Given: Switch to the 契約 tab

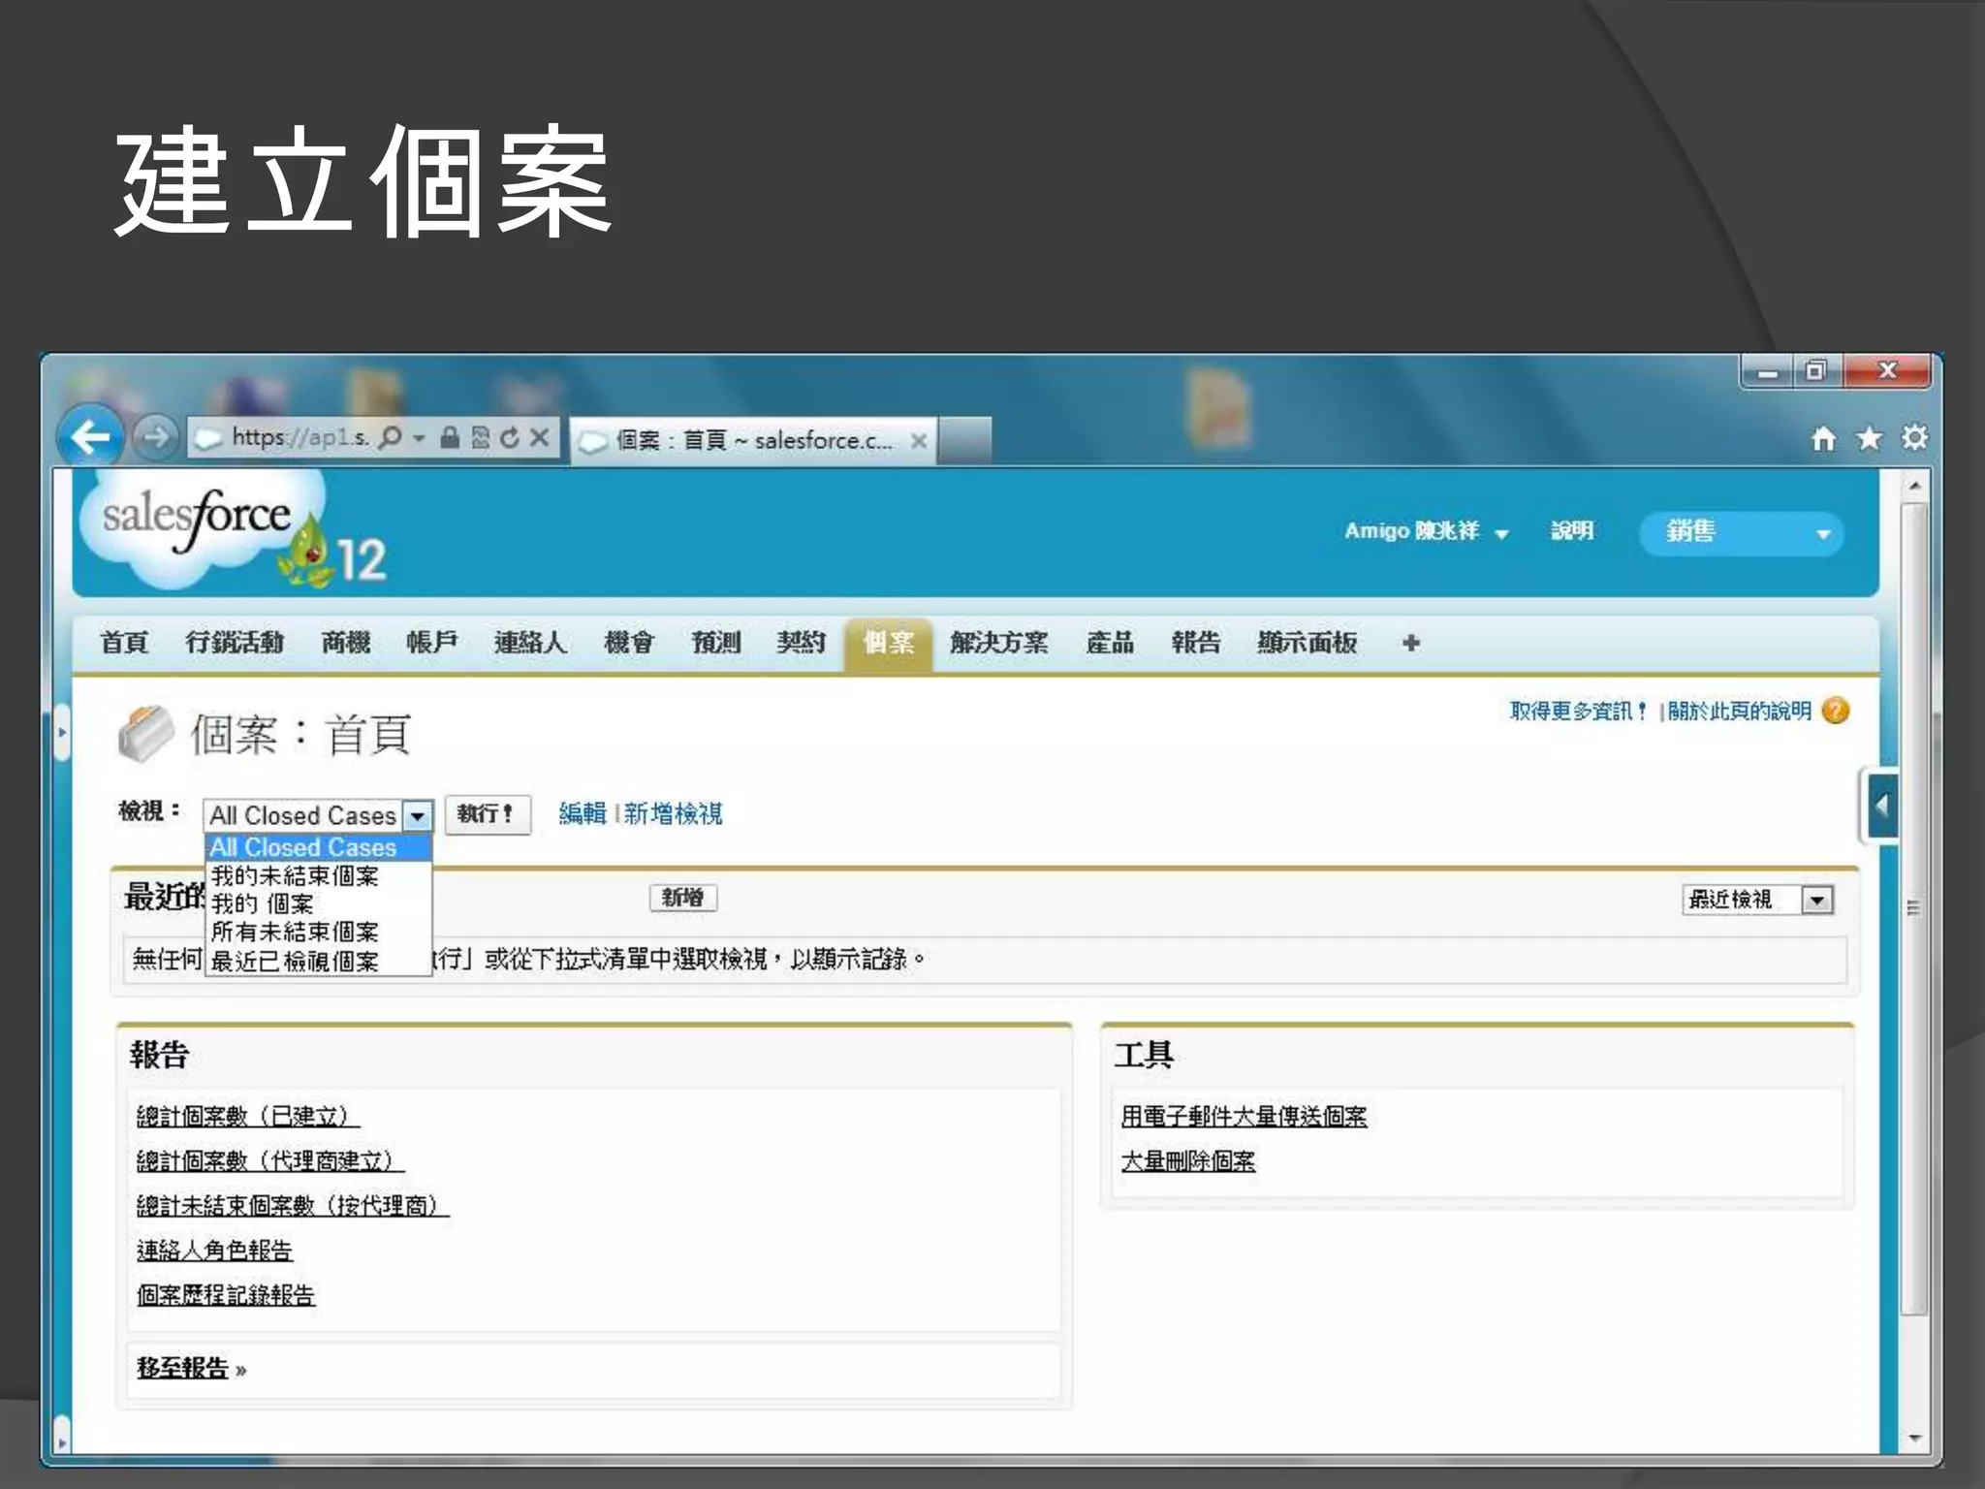Looking at the screenshot, I should [x=801, y=643].
